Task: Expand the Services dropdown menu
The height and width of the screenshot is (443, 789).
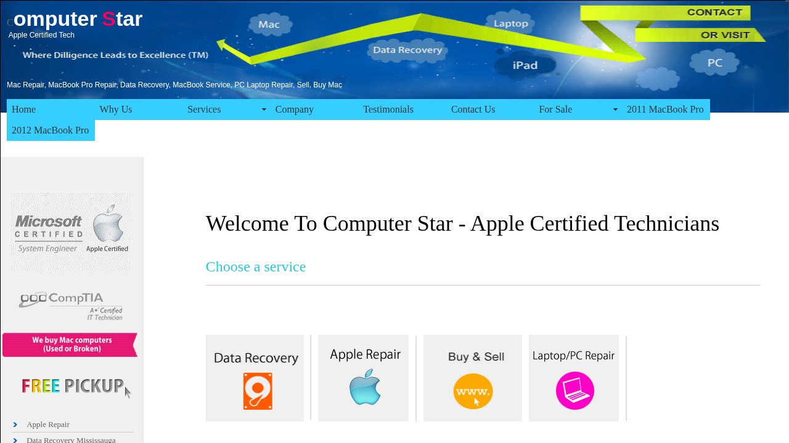Action: tap(226, 110)
